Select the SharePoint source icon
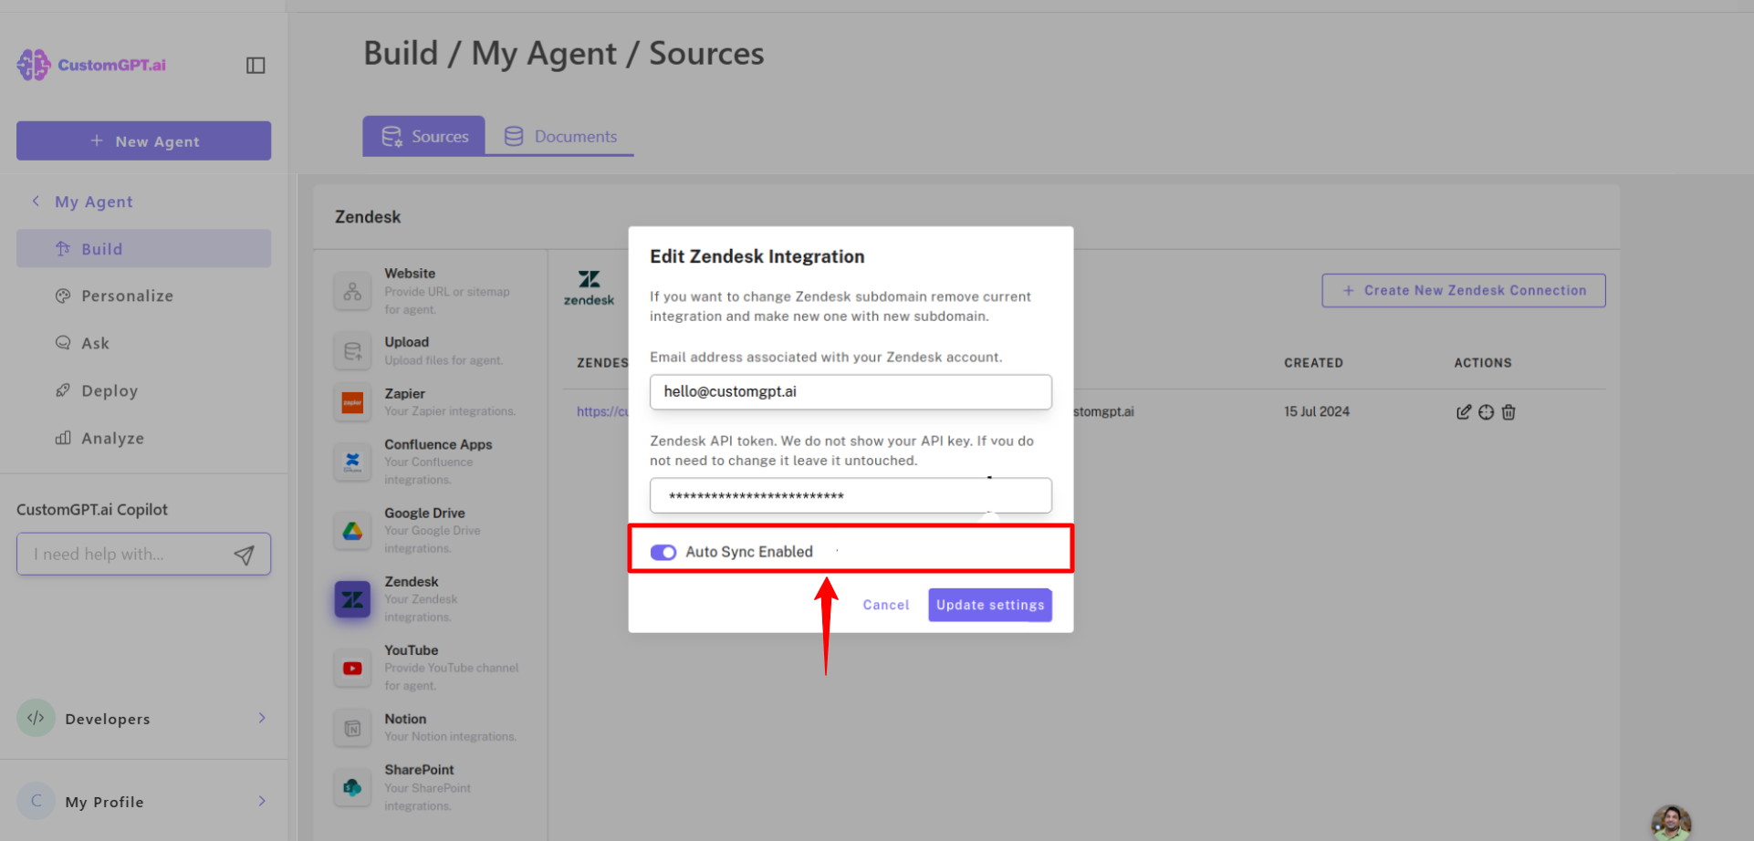This screenshot has height=841, width=1754. [352, 787]
